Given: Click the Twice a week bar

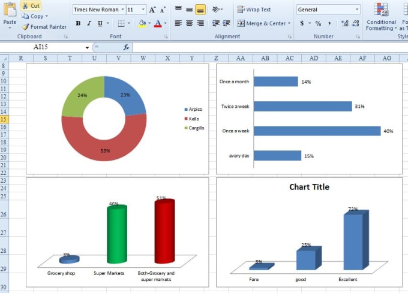Looking at the screenshot, I should click(303, 106).
